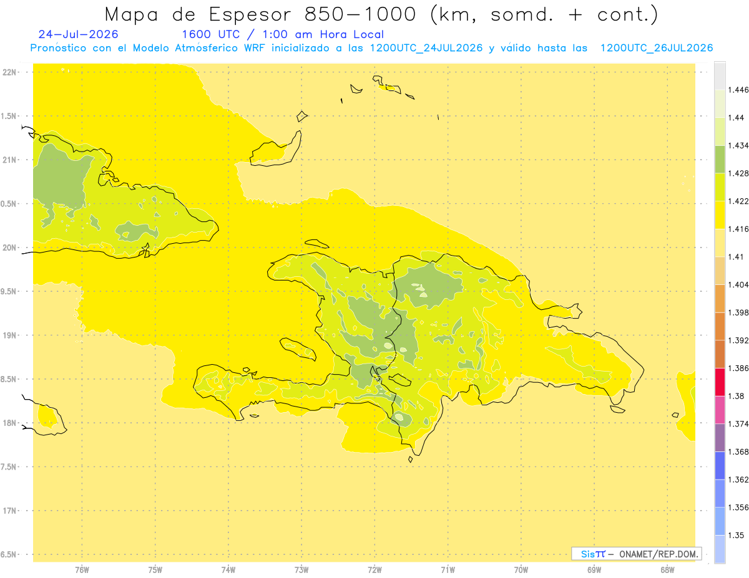Select the date text '24-Jul-2026'
Viewport: 749px width, 578px height.
(x=78, y=34)
